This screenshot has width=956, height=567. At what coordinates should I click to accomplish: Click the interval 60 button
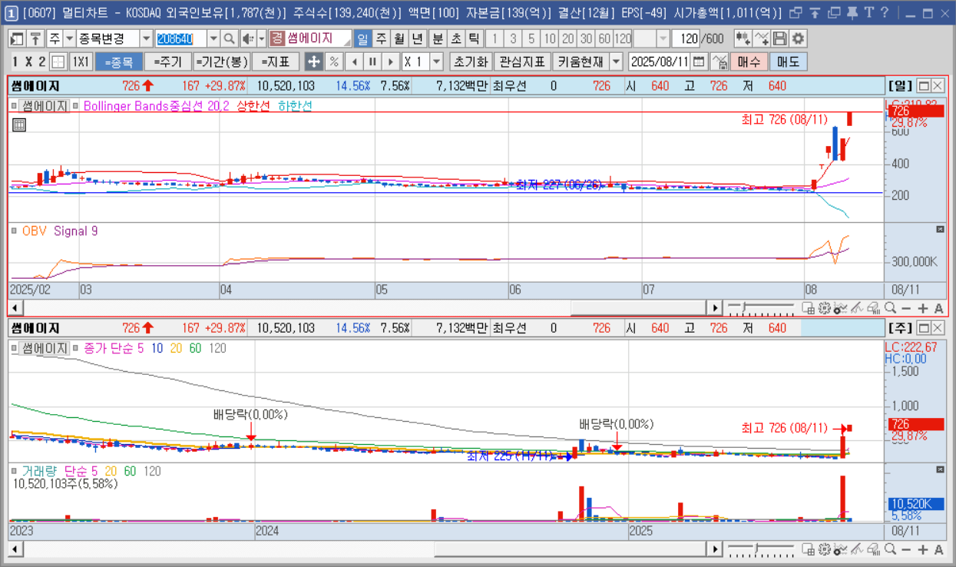[604, 38]
